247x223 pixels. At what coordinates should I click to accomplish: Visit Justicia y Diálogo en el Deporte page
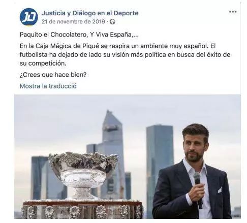90,13
